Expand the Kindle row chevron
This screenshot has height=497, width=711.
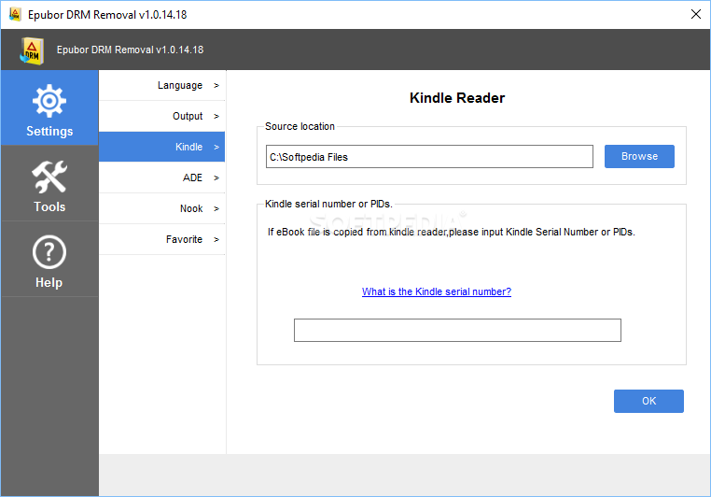216,147
